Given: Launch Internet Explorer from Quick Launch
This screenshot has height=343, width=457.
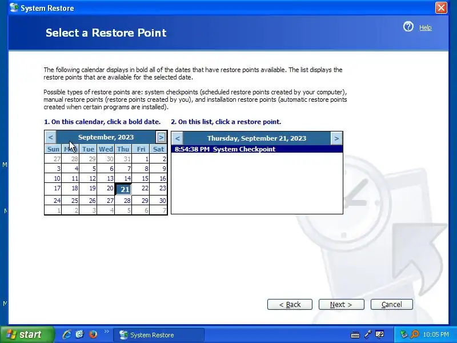Looking at the screenshot, I should tap(67, 334).
